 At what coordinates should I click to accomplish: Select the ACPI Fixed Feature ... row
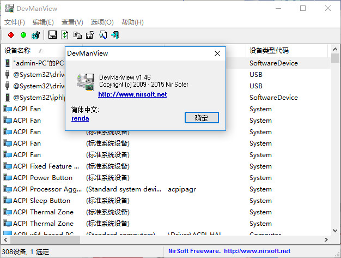pos(166,166)
